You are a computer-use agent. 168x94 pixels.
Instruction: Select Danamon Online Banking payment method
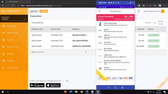[x=115, y=62]
